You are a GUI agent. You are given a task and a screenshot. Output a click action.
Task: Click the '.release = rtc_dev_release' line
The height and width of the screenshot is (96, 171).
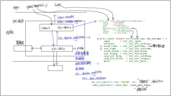pos(117,31)
